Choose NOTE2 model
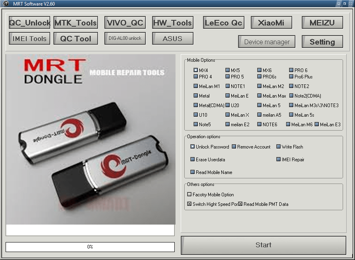Viewport: 355px width, 260px height. [291, 86]
